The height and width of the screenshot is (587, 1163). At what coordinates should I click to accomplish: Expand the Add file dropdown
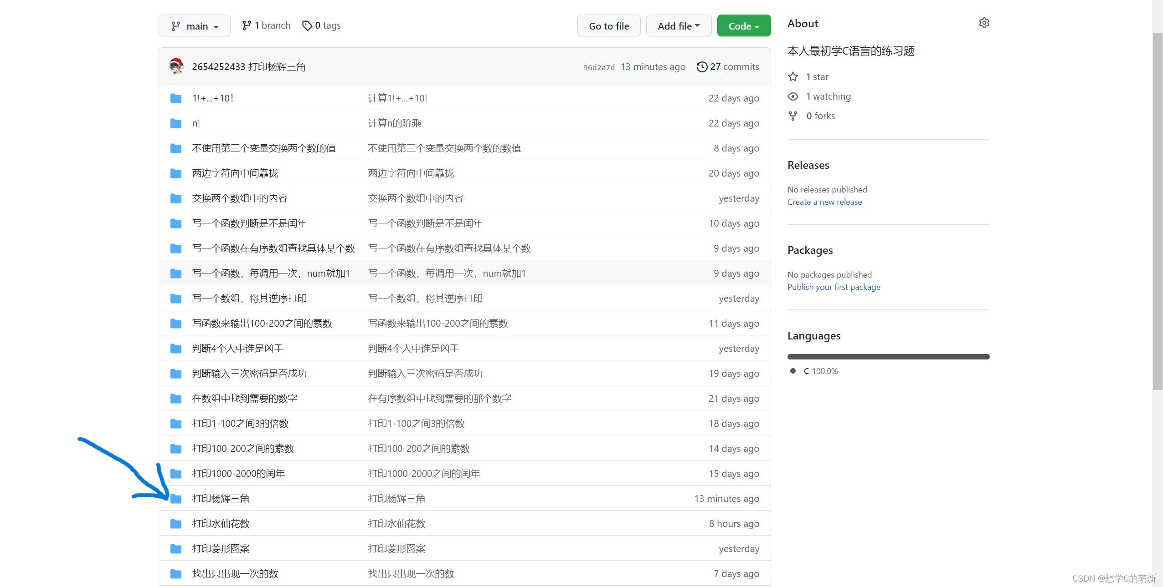(x=678, y=26)
